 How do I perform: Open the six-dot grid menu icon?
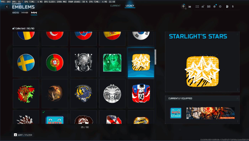[197, 7]
